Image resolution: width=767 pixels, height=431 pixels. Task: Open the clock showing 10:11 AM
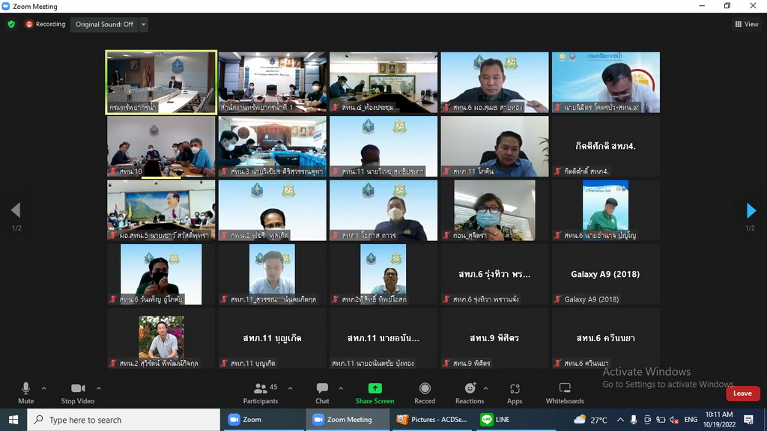(719, 420)
